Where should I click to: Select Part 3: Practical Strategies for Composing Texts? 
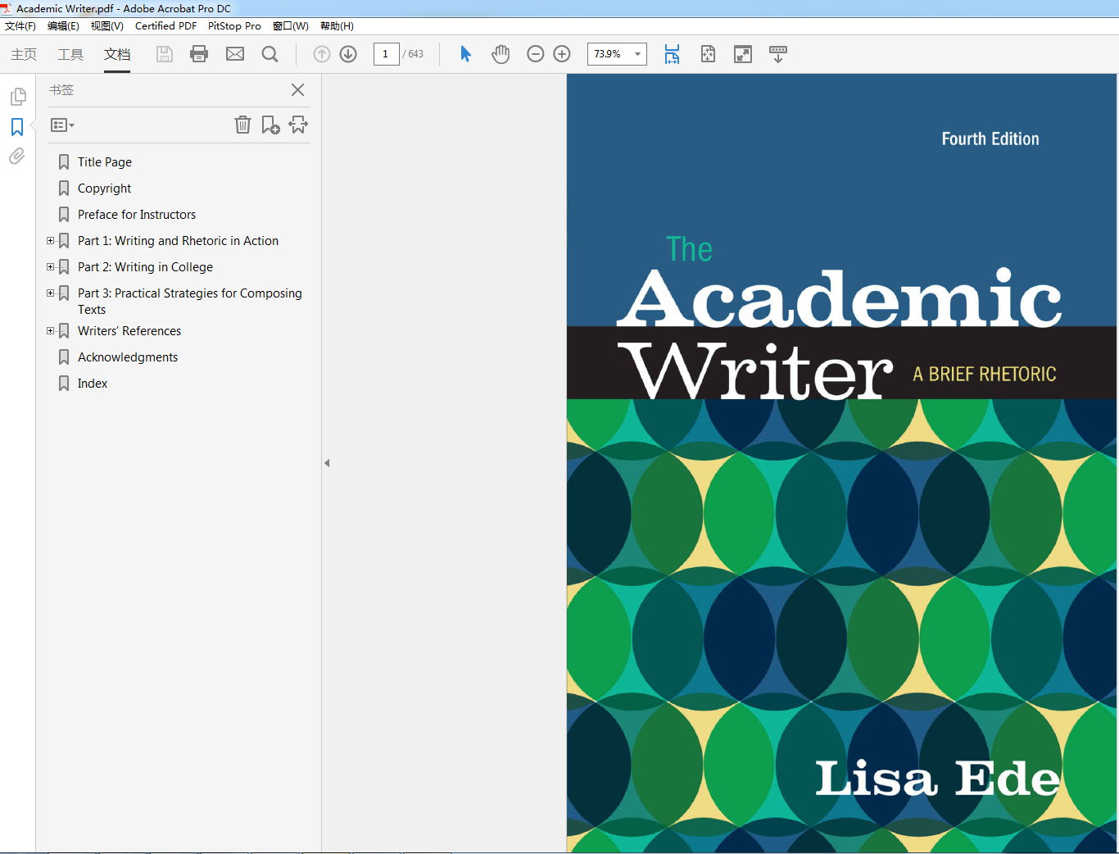(190, 302)
